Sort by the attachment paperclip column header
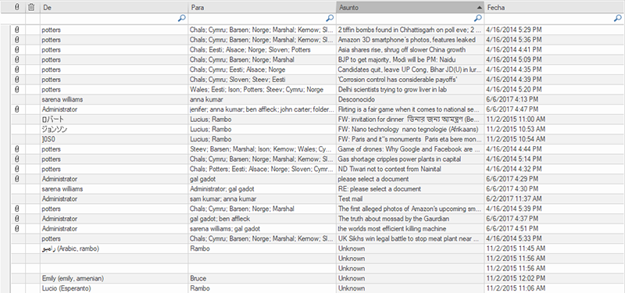This screenshot has width=625, height=293. [x=16, y=7]
